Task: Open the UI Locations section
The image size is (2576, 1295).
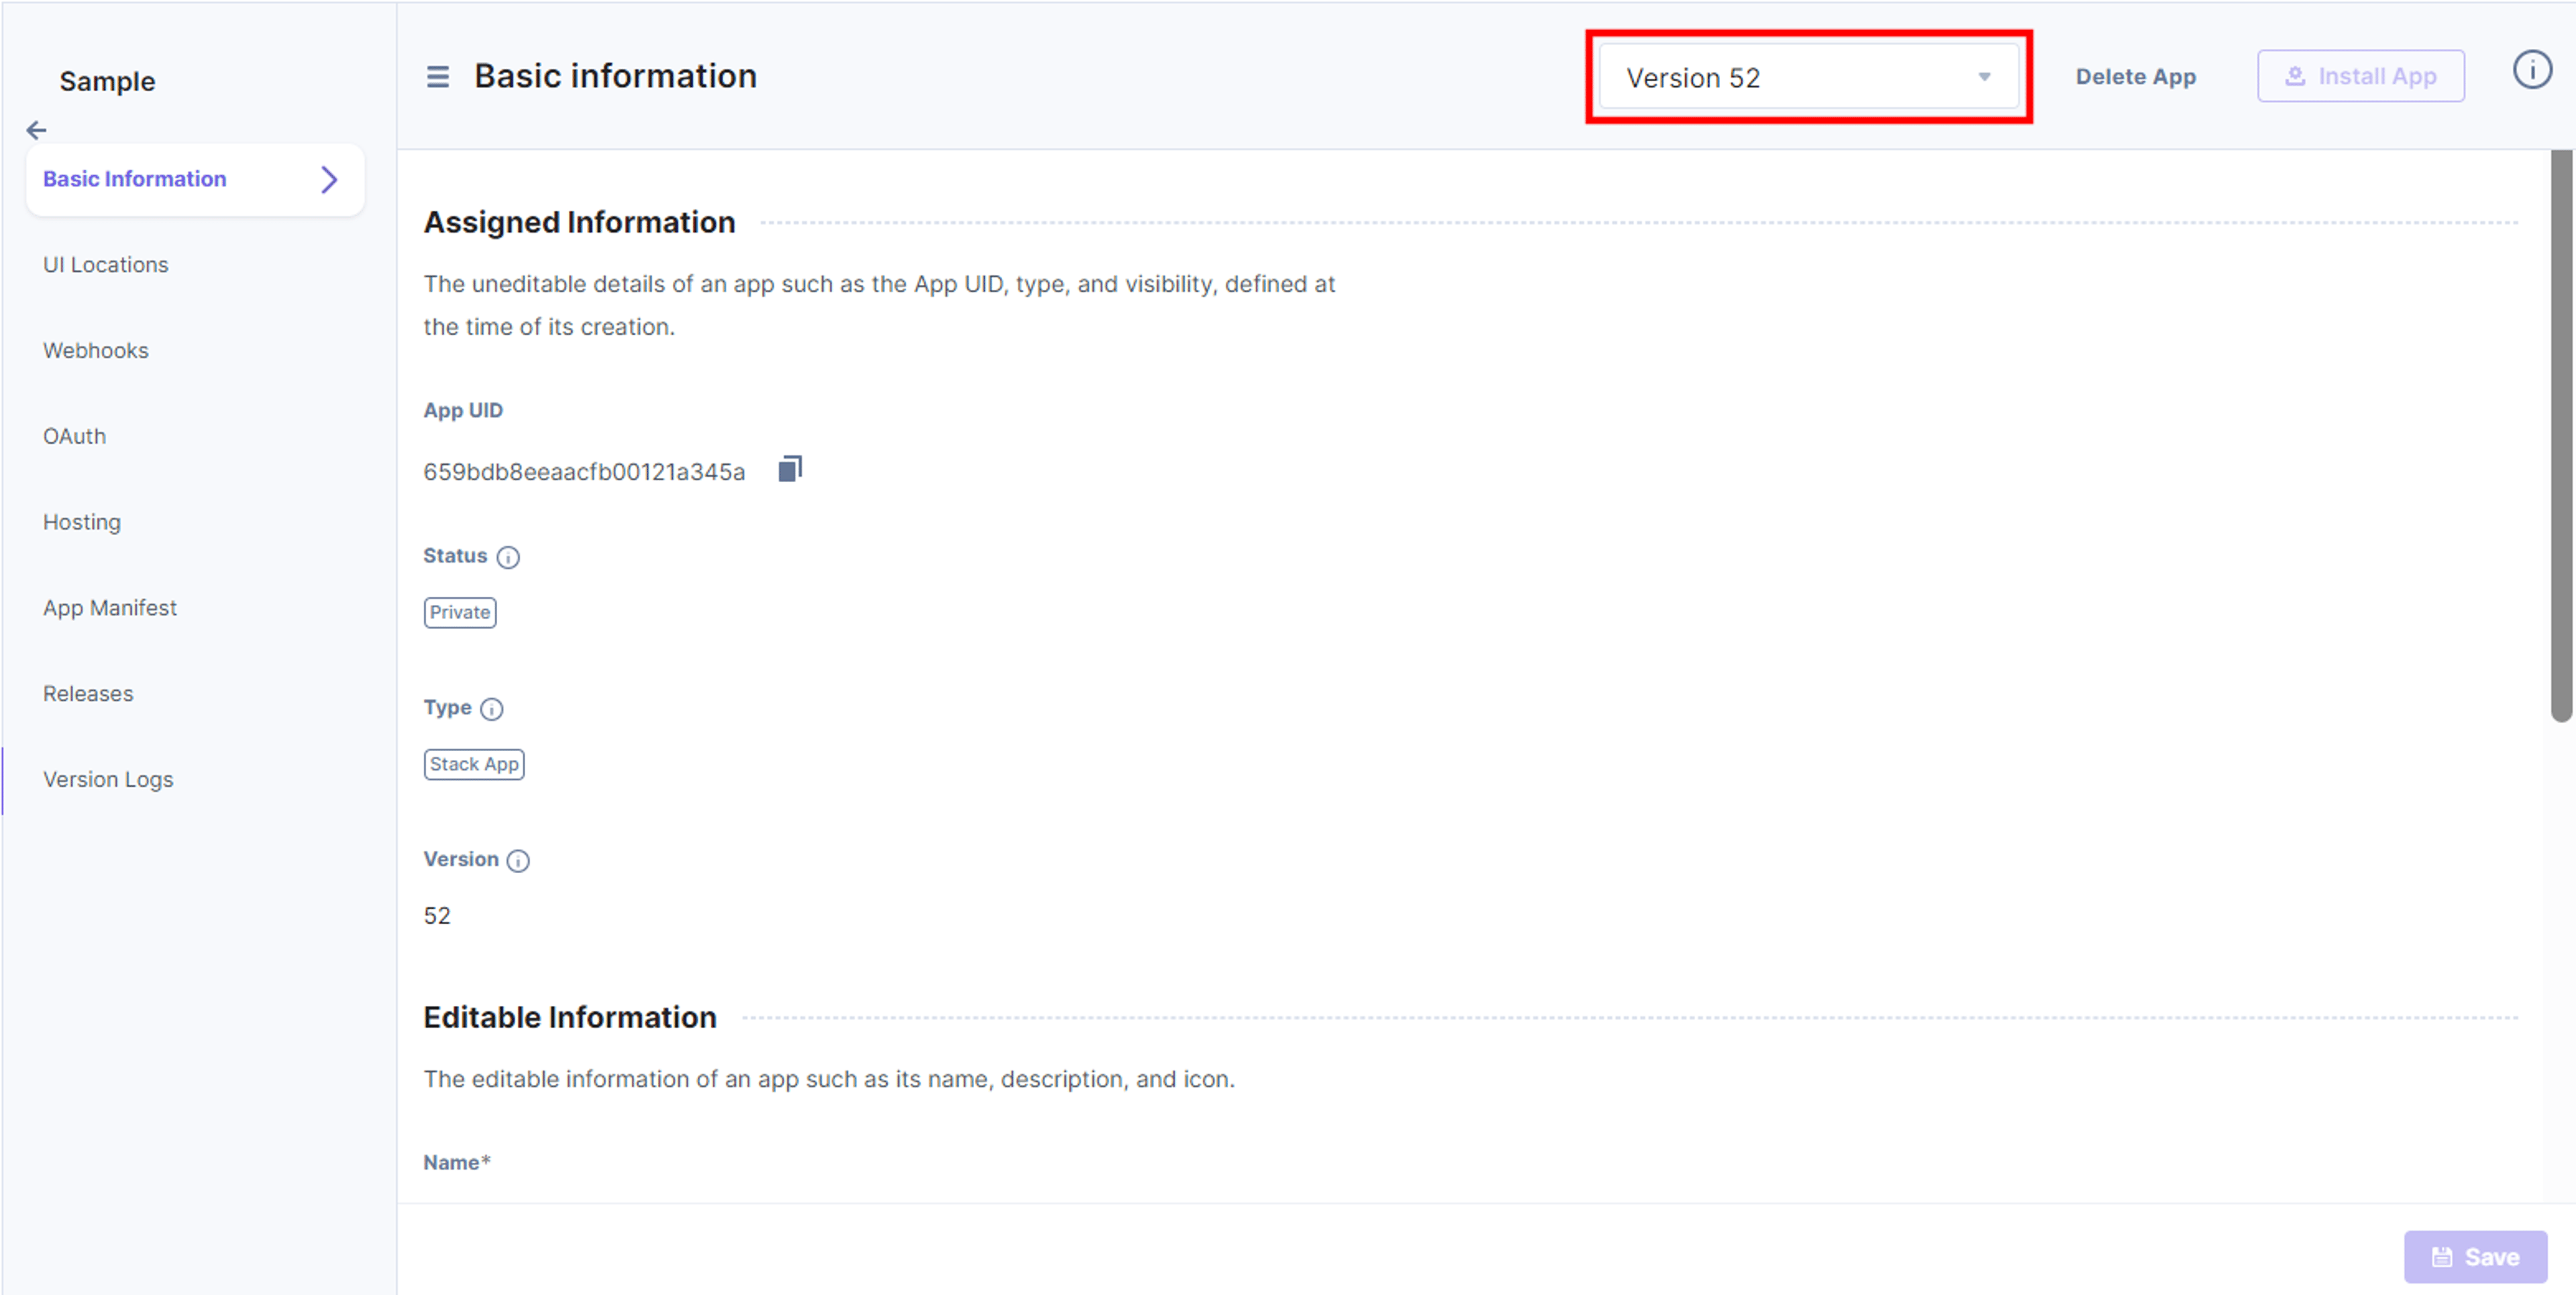Action: 106,265
